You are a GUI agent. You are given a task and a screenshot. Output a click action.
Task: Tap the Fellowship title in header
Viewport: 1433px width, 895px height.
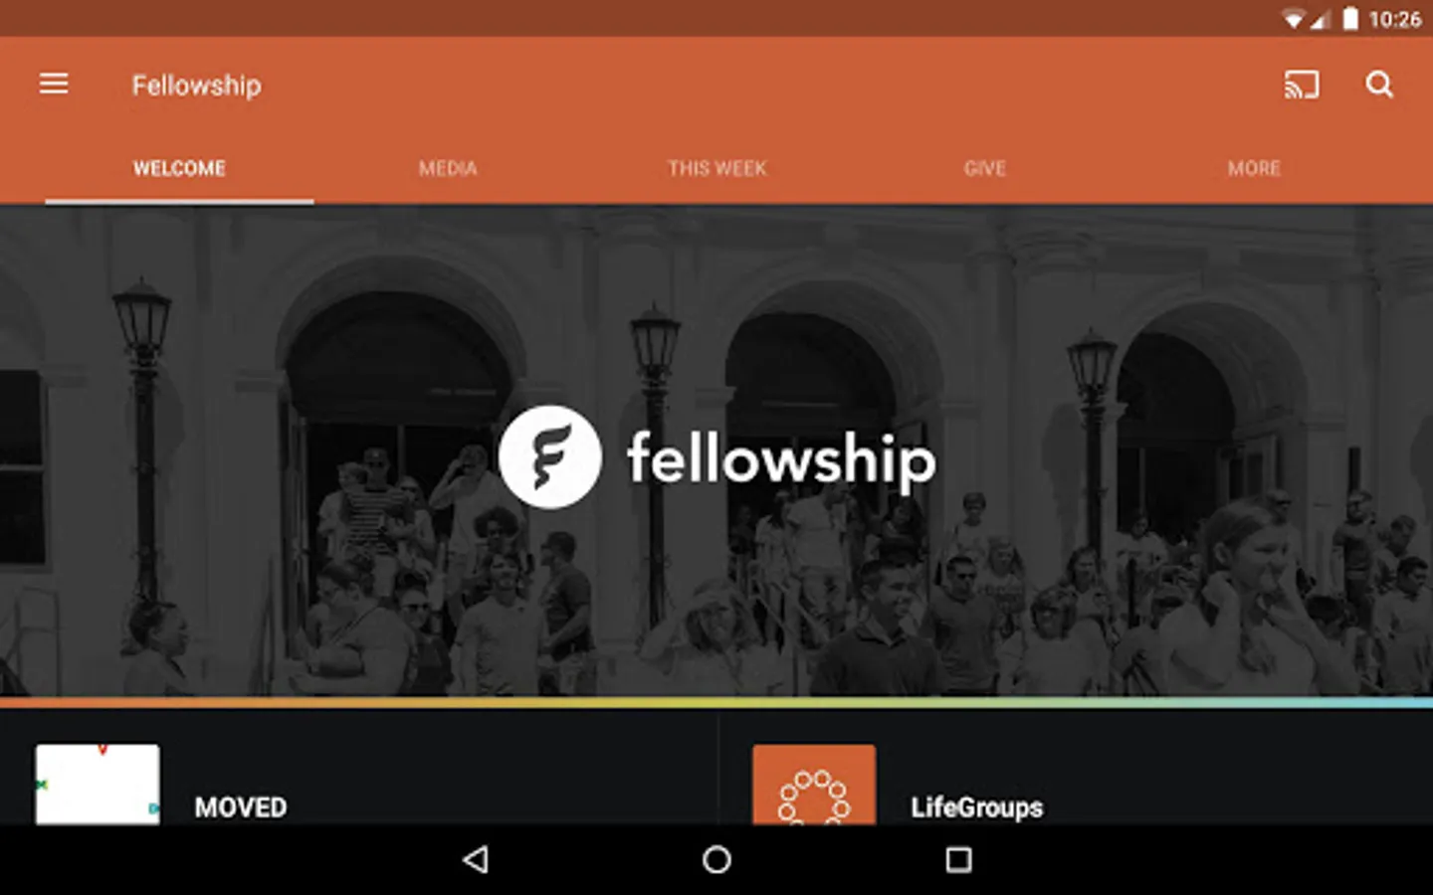click(197, 86)
